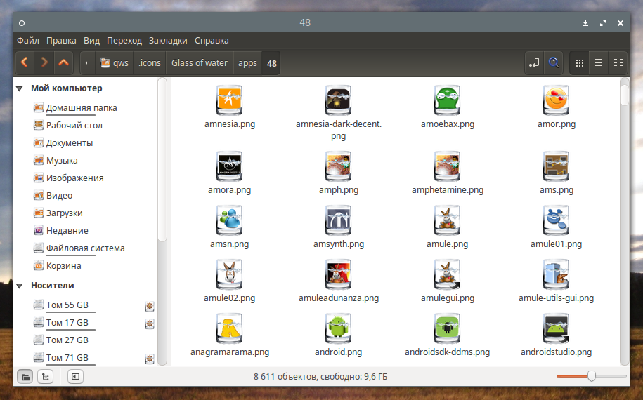Open Видео in the sidebar
Viewport: 643px width, 400px height.
[x=59, y=196]
